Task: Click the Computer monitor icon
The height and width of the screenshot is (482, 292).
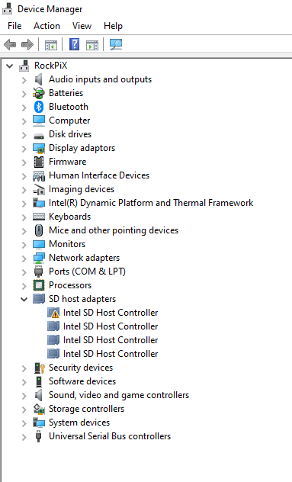Action: [x=39, y=120]
